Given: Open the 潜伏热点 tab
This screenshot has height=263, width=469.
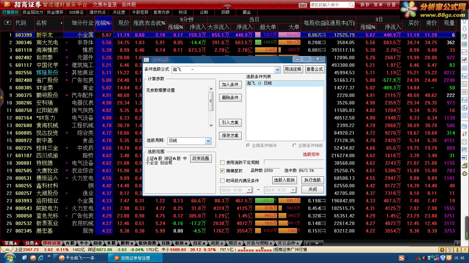Looking at the screenshot, I should [98, 12].
